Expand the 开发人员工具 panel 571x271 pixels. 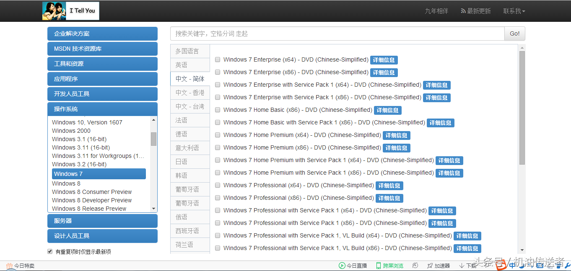(x=102, y=94)
